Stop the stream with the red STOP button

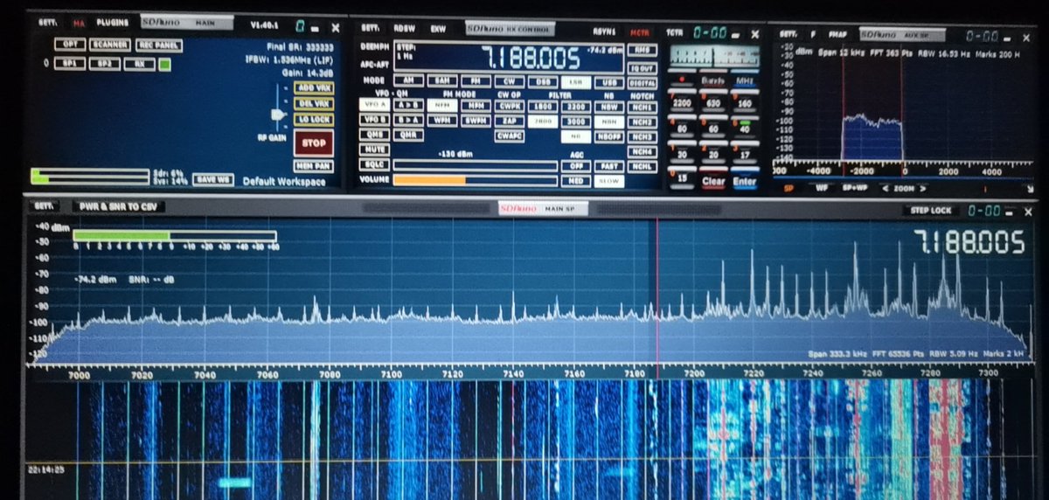pyautogui.click(x=314, y=142)
